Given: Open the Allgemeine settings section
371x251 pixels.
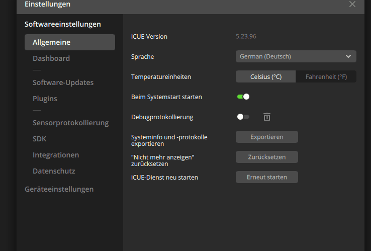Looking at the screenshot, I should (x=70, y=42).
